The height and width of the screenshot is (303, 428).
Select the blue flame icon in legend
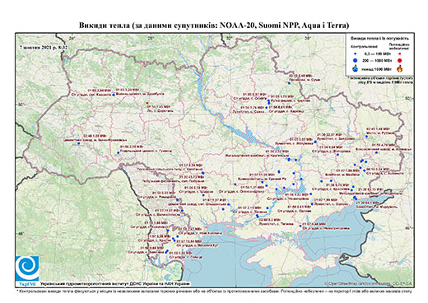pyautogui.click(x=356, y=68)
